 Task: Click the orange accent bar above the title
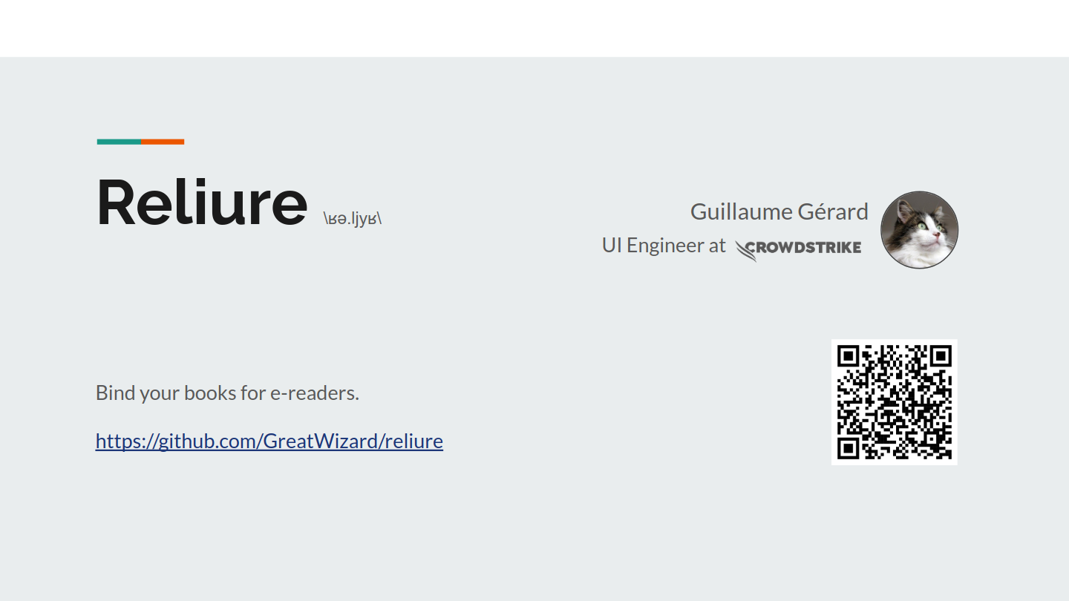pos(163,140)
